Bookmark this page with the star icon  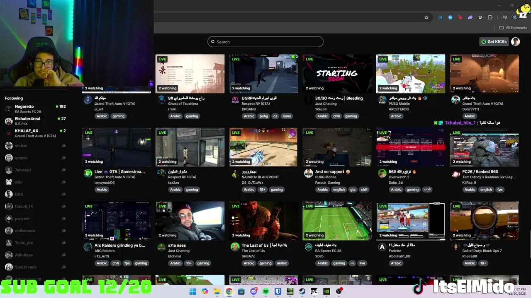click(426, 17)
